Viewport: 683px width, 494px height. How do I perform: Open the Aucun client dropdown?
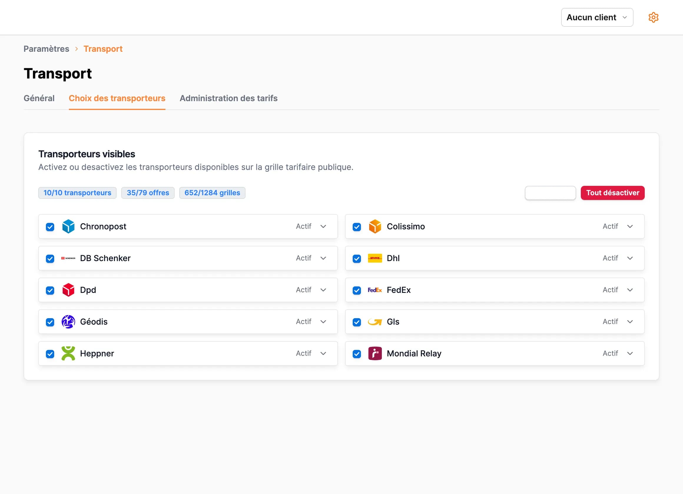pos(597,17)
